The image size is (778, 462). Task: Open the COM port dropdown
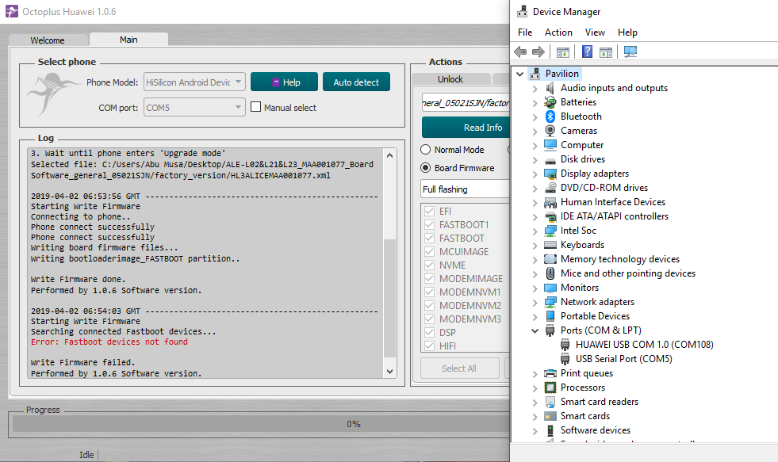[x=194, y=107]
